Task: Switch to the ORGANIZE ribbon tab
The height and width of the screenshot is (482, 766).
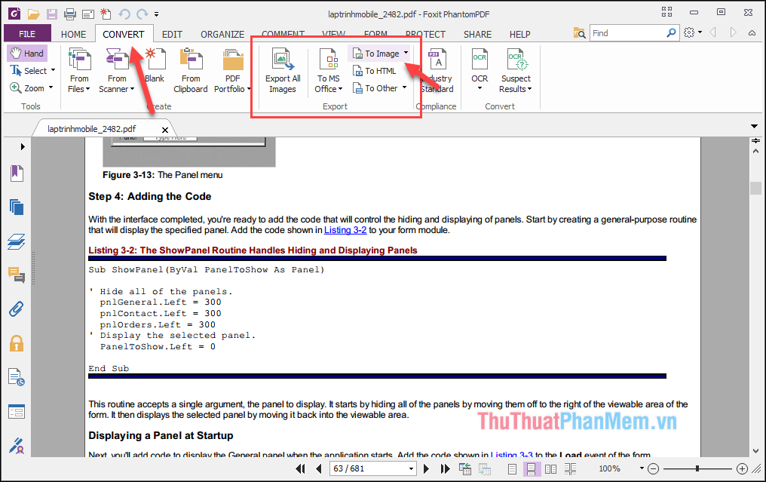Action: (x=222, y=34)
